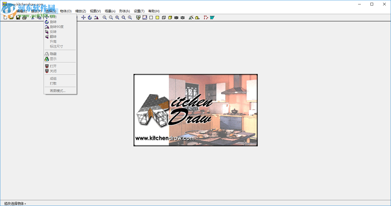Choose 画图模式... from the dropdown menu
Screen dimensions: 391x206
60,91
